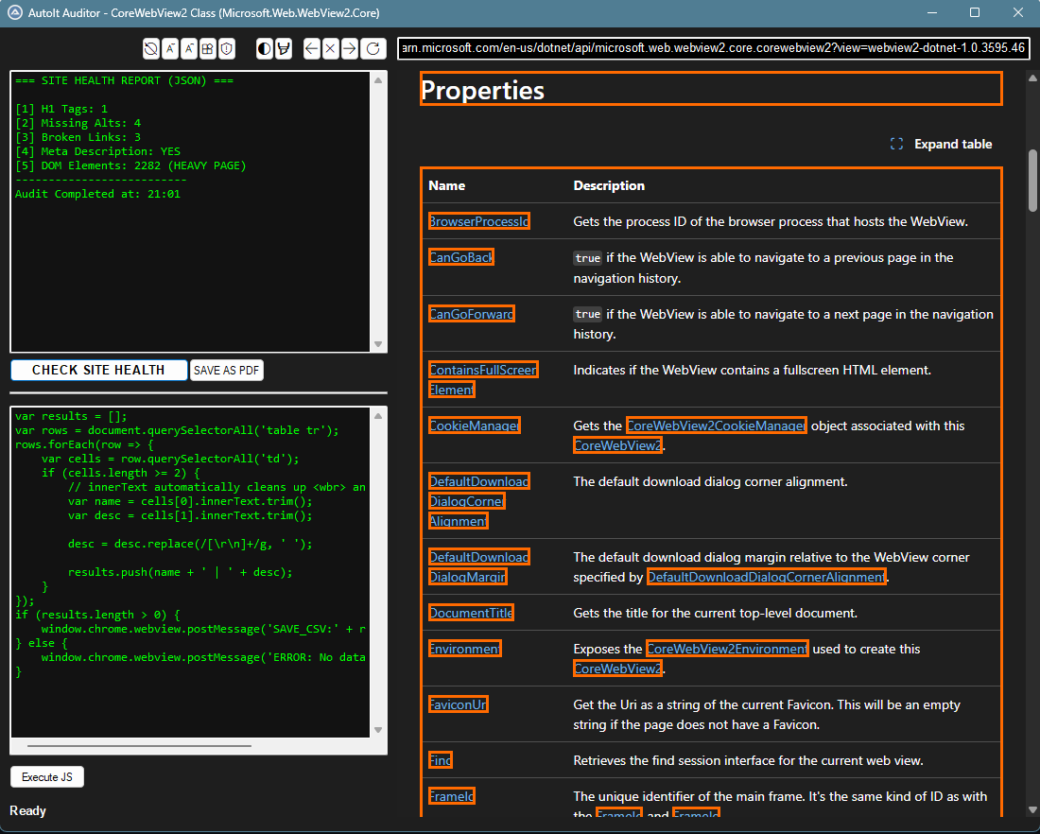Open the CookieManager property link
The image size is (1040, 834).
pos(474,426)
